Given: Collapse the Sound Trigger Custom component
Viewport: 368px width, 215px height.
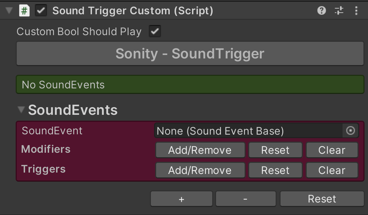Looking at the screenshot, I should 9,11.
